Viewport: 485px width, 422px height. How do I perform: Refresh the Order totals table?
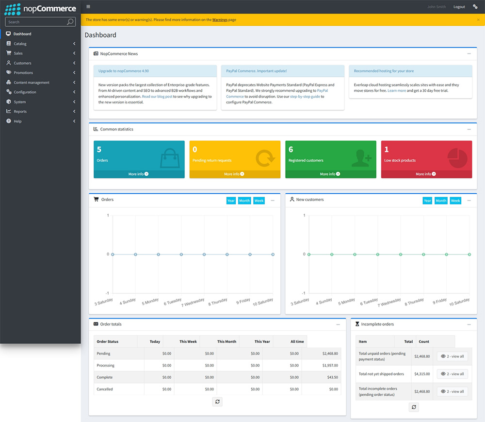(217, 402)
